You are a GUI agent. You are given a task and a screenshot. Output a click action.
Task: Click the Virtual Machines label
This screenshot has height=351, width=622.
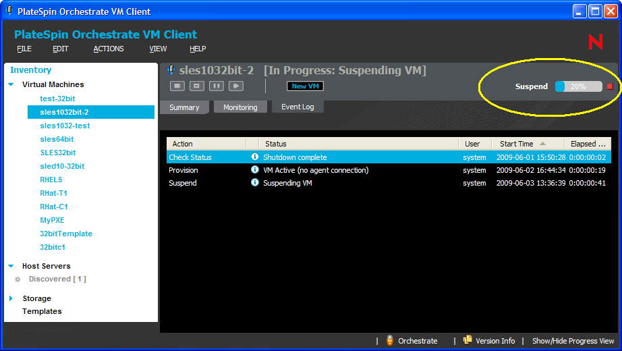coord(53,84)
